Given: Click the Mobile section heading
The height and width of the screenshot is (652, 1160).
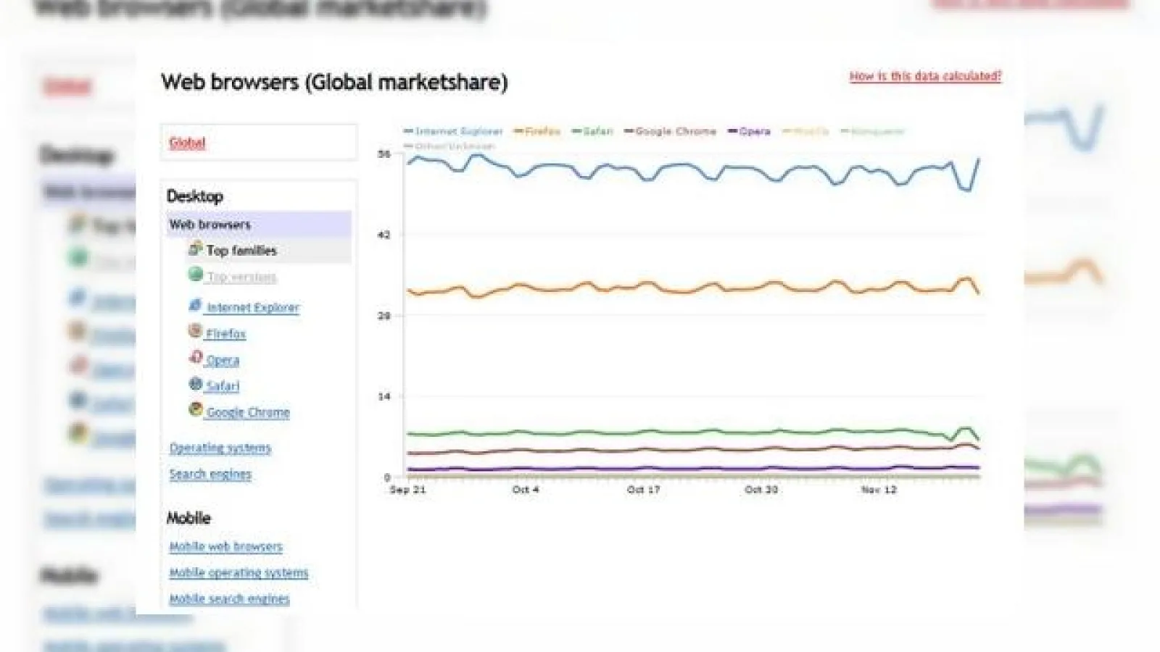Looking at the screenshot, I should [x=188, y=518].
